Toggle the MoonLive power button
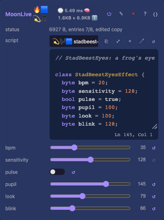This screenshot has height=220, width=164. pos(109,14)
